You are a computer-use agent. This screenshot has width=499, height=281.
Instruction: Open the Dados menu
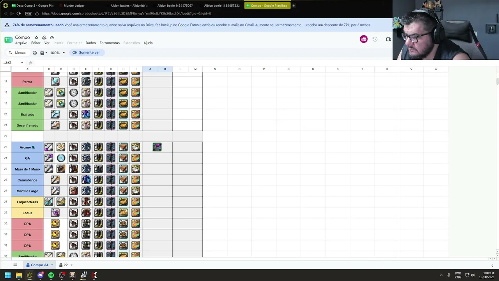(90, 43)
